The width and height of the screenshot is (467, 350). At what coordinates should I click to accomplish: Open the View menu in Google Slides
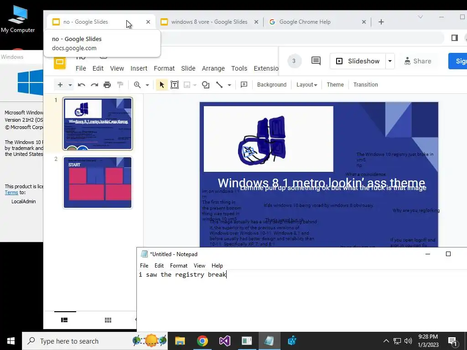tap(117, 68)
